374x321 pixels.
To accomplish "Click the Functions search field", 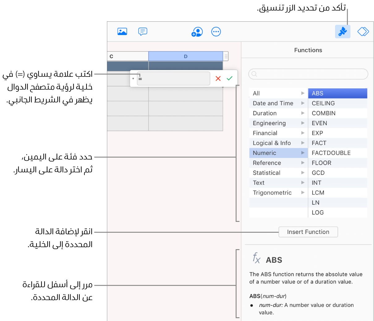I will click(308, 74).
